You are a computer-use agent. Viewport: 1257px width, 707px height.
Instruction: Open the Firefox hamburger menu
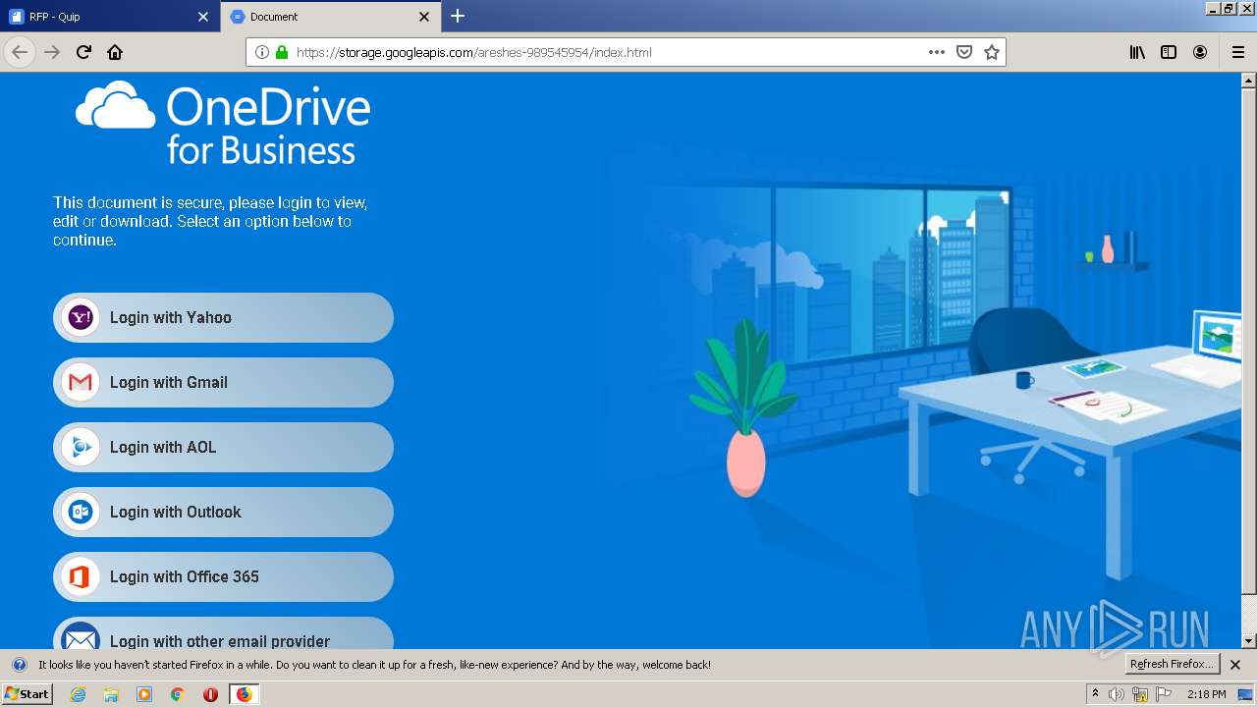click(x=1238, y=52)
